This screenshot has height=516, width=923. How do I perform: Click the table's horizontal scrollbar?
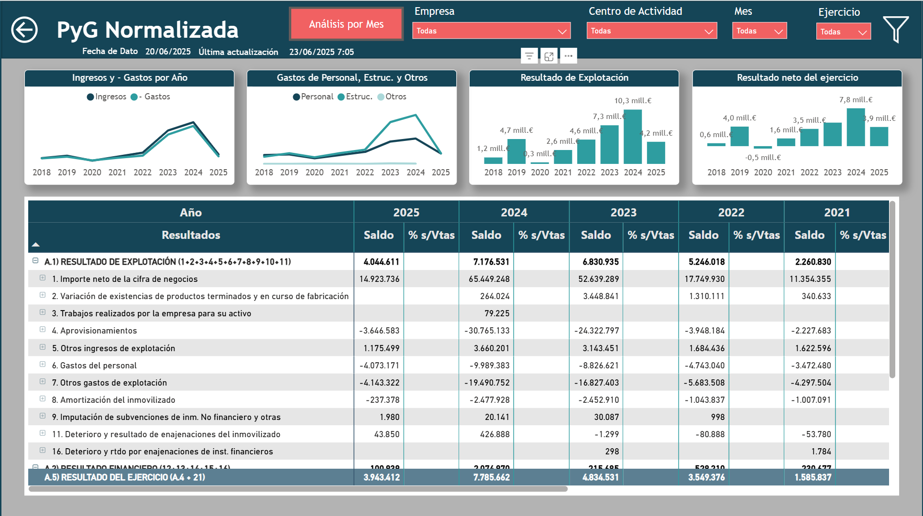[297, 489]
